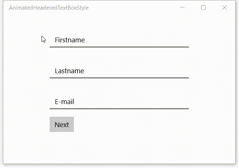
Task: Click the "Next" text on the button
Action: [62, 125]
